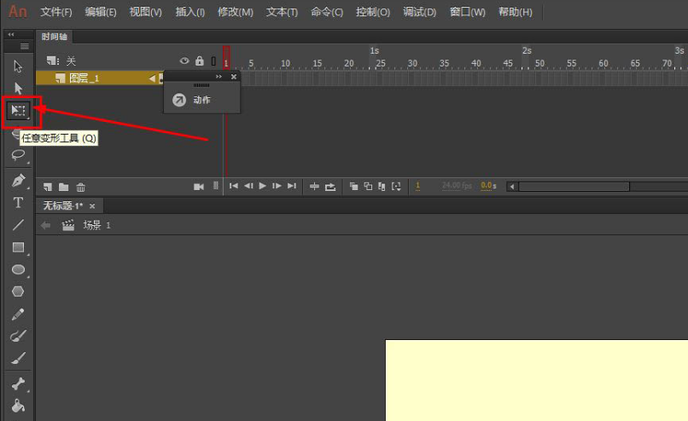The width and height of the screenshot is (688, 421).
Task: Open the 修改(M) menu
Action: (236, 12)
